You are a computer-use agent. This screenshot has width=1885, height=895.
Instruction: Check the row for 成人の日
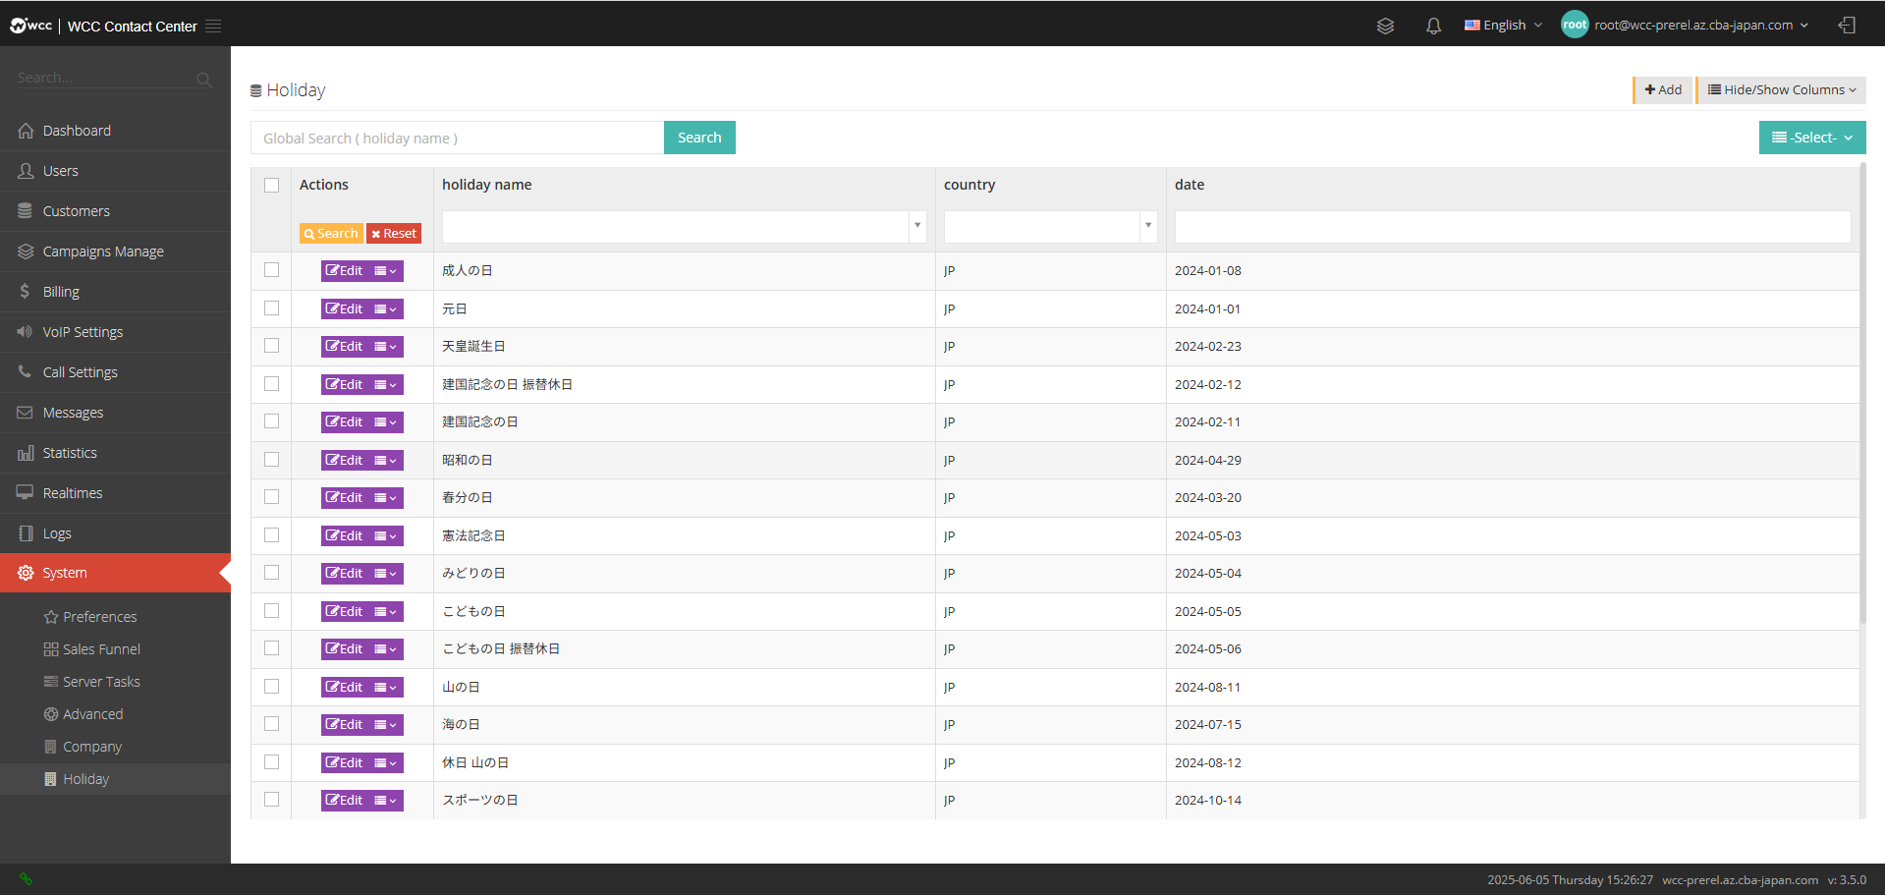coord(272,270)
